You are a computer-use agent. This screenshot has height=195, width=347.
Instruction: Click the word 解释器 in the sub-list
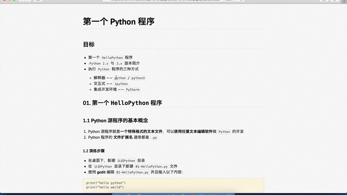point(99,78)
